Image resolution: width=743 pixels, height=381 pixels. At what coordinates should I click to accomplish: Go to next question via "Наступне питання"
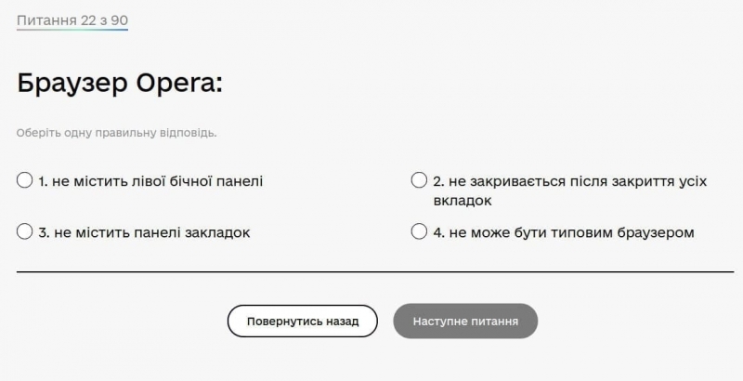click(x=465, y=321)
